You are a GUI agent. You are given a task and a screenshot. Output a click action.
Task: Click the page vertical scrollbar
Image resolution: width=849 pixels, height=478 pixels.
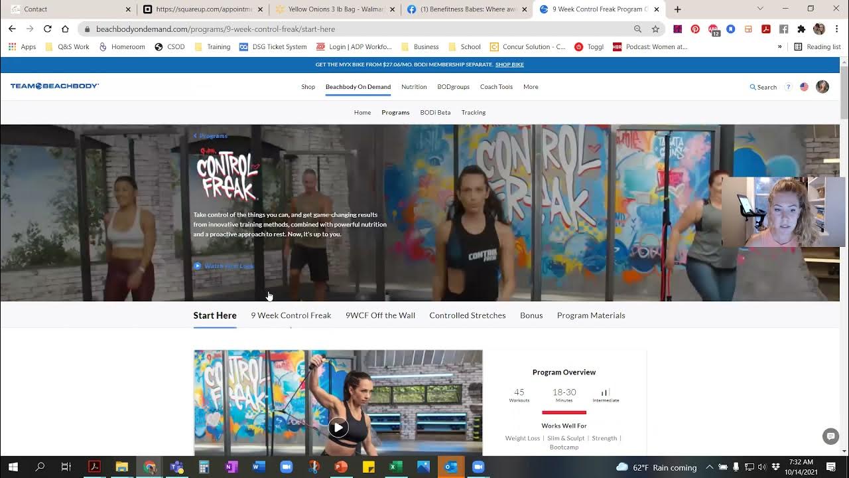click(844, 92)
